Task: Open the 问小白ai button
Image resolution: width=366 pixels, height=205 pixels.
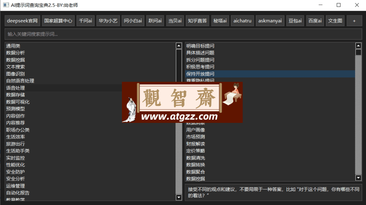Action: (x=133, y=21)
